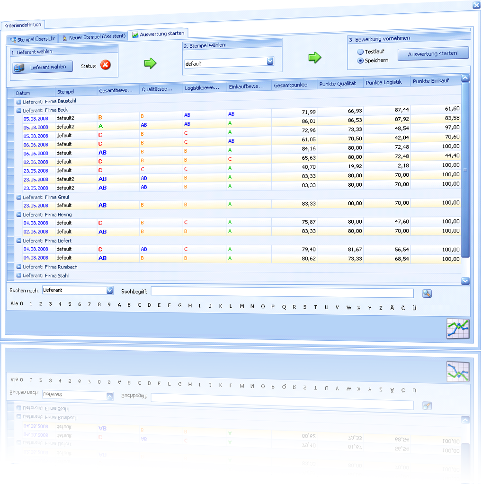The width and height of the screenshot is (481, 484).
Task: Open the Stempel wählen default dropdown
Action: (270, 61)
